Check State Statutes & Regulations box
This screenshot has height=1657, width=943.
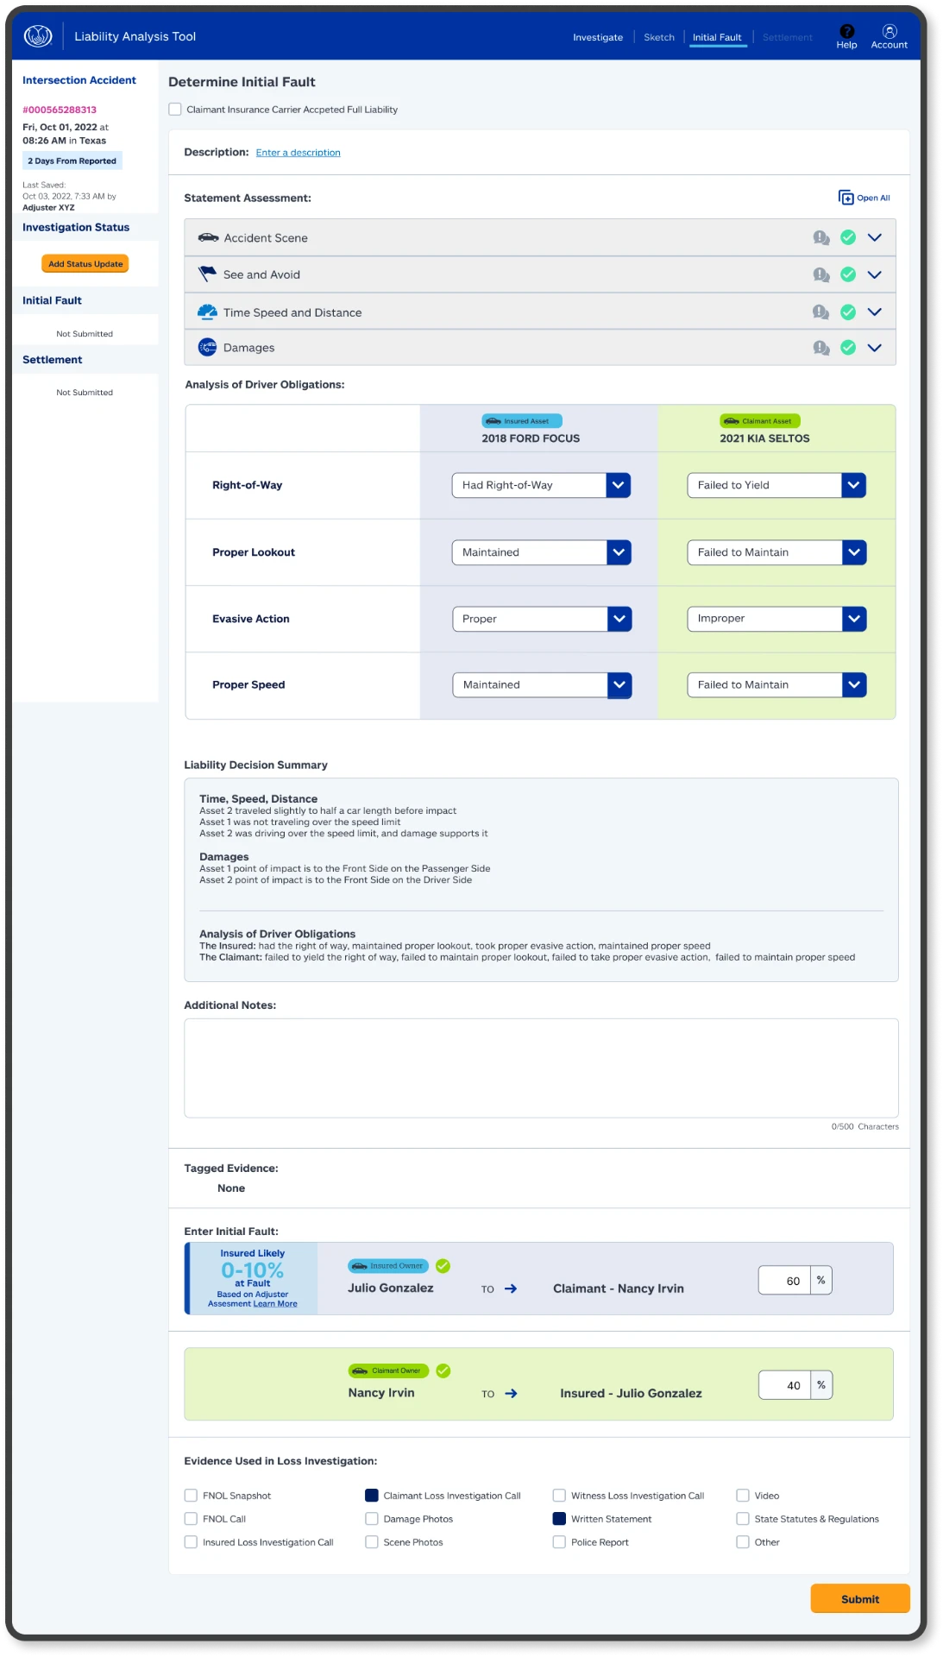coord(743,1518)
